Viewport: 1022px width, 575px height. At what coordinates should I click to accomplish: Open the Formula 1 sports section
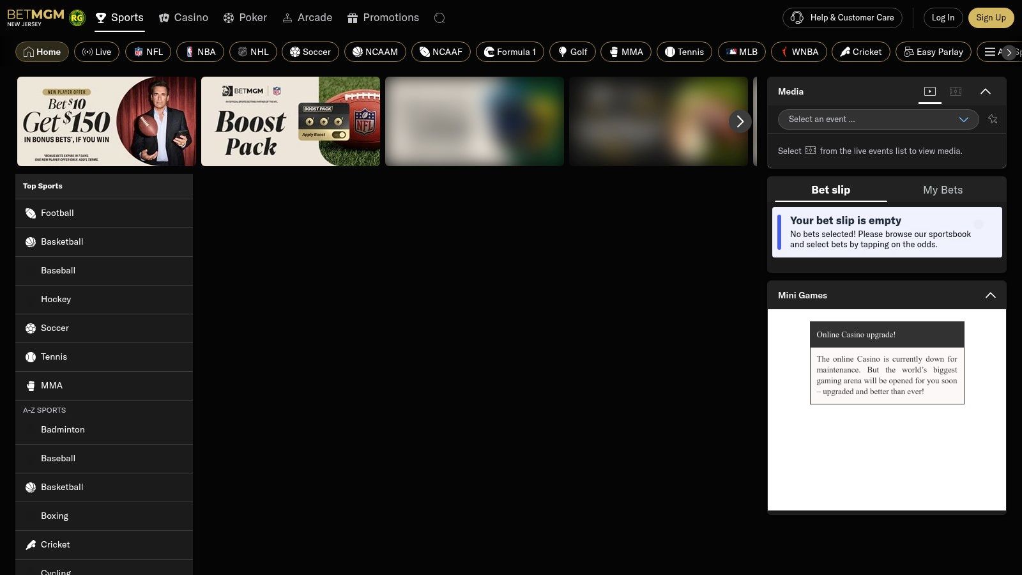click(x=510, y=52)
